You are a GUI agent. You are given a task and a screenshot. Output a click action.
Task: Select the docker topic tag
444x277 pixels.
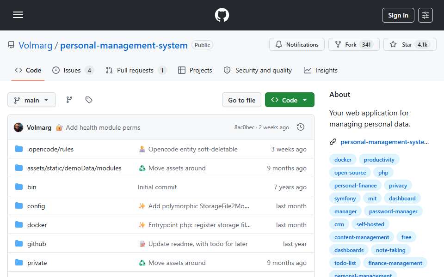pyautogui.click(x=343, y=160)
